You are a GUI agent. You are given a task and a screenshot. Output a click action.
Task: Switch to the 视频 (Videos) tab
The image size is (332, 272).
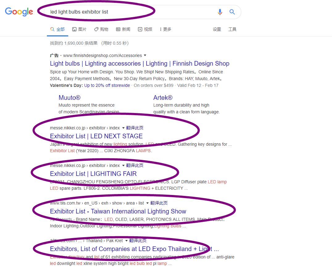[145, 29]
